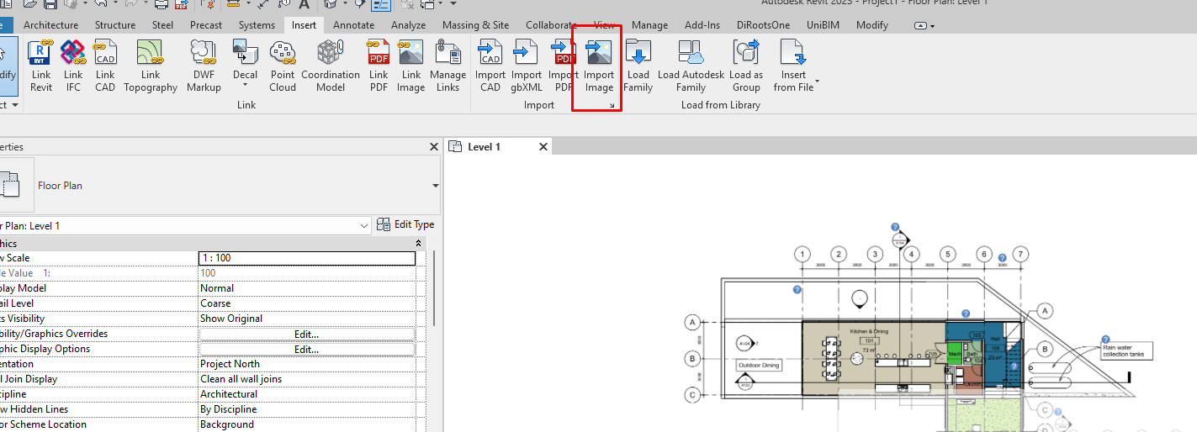Click the Display Model value Normal
Viewport: 1197px width, 432px height.
pyautogui.click(x=306, y=288)
